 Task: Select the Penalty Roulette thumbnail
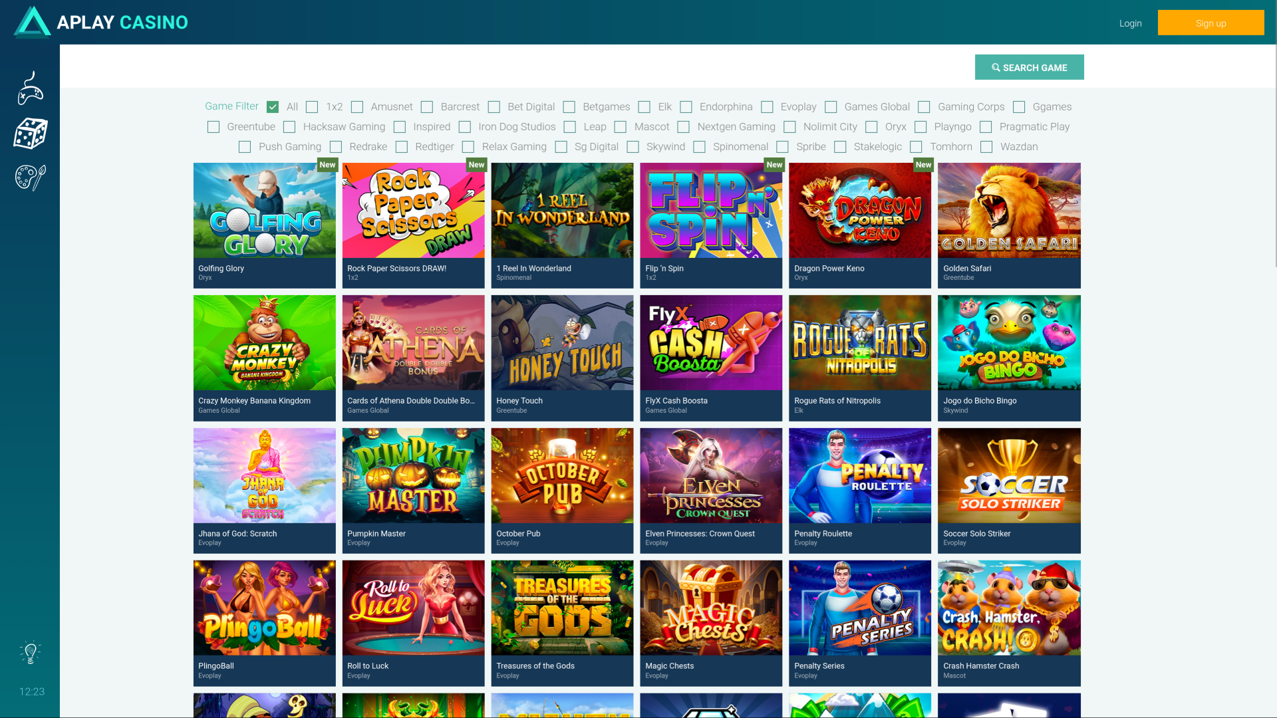(860, 475)
